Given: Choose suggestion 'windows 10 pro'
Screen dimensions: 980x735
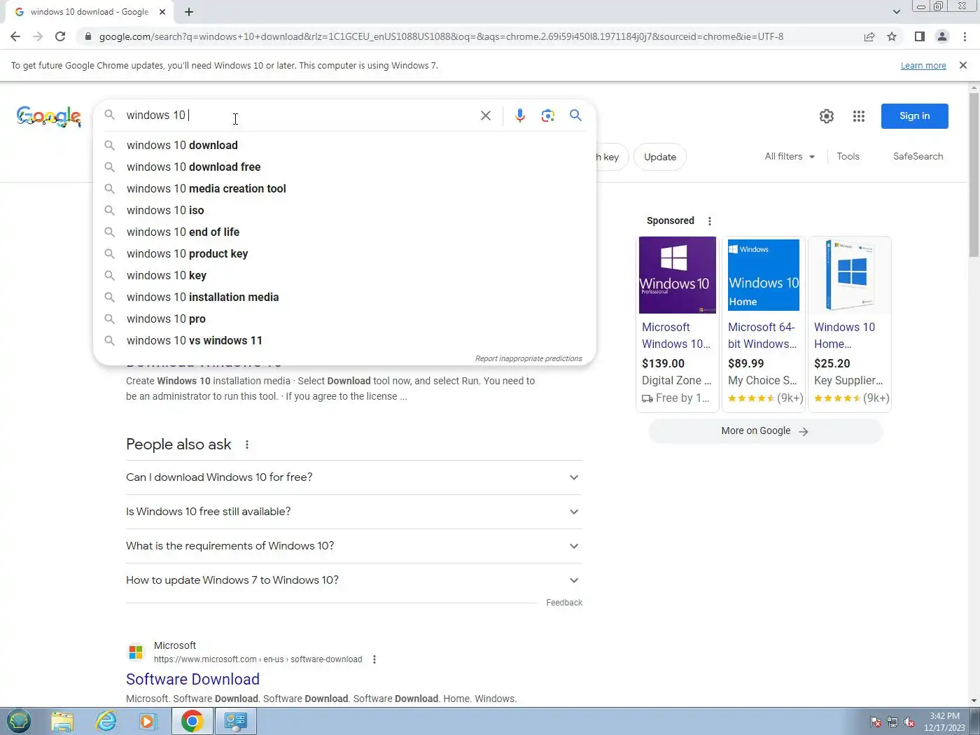Looking at the screenshot, I should click(x=344, y=319).
